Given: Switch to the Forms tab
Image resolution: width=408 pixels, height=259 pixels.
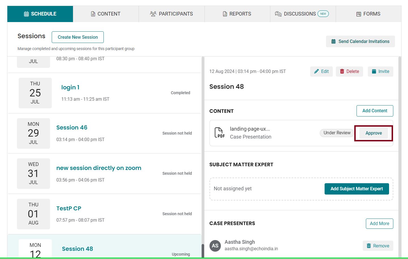Looking at the screenshot, I should tap(368, 14).
